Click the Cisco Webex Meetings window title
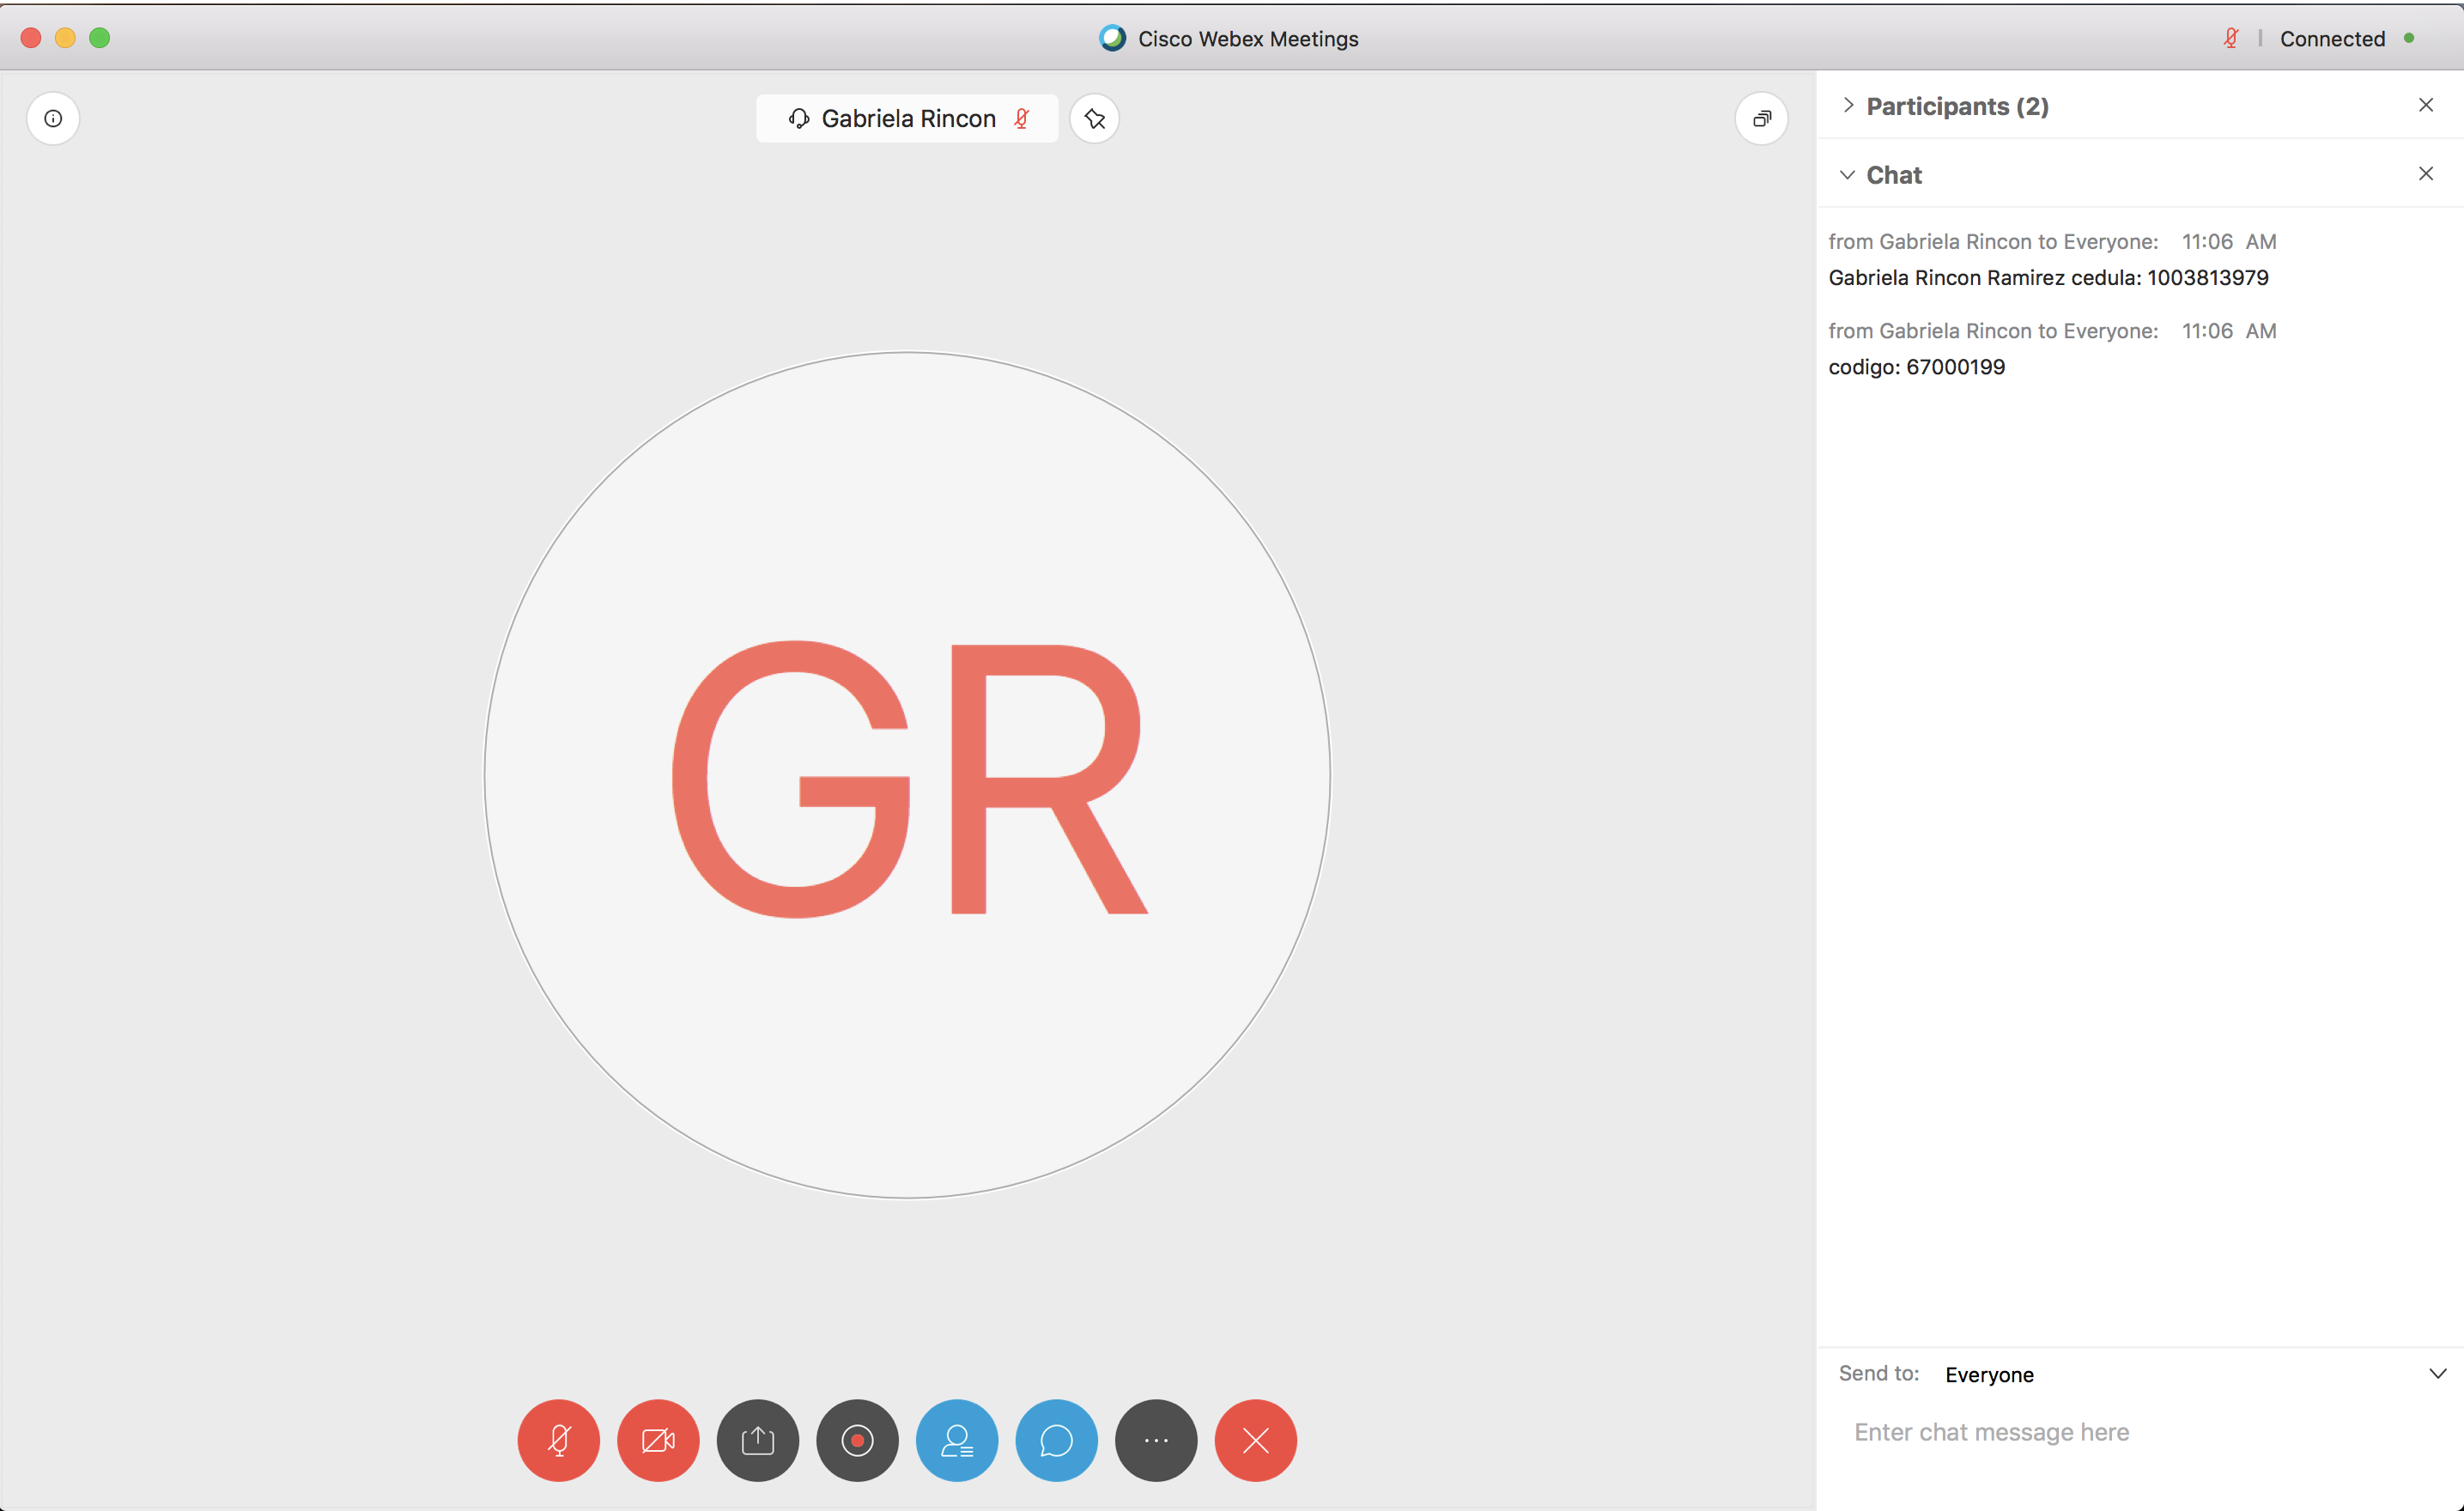Image resolution: width=2464 pixels, height=1511 pixels. coord(1248,39)
